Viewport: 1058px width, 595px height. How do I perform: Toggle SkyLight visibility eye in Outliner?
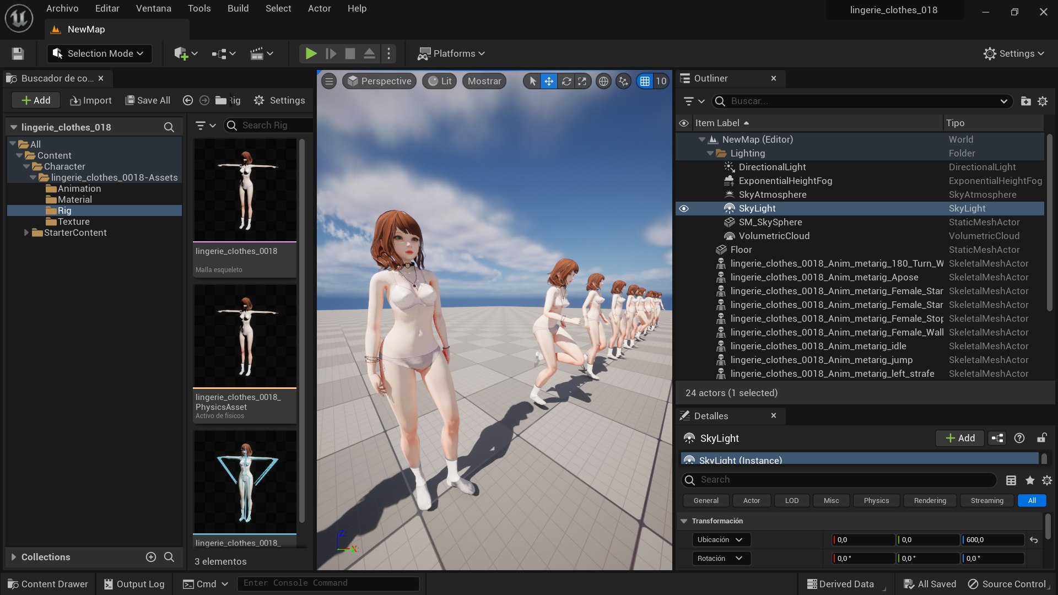click(684, 208)
